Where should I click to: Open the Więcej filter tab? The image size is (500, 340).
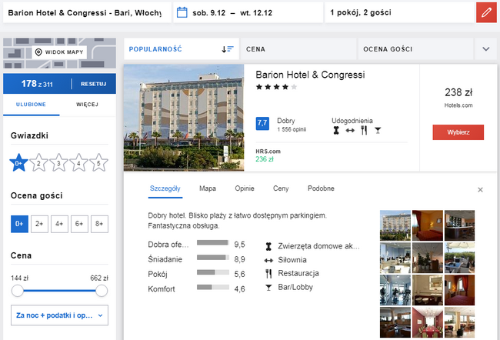click(x=88, y=105)
